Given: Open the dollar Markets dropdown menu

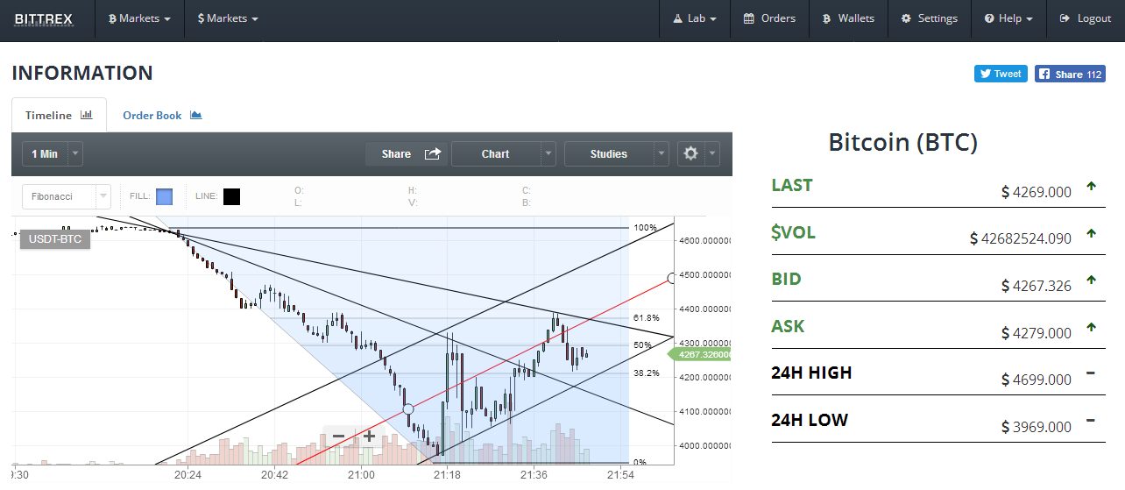Looking at the screenshot, I should click(x=228, y=18).
